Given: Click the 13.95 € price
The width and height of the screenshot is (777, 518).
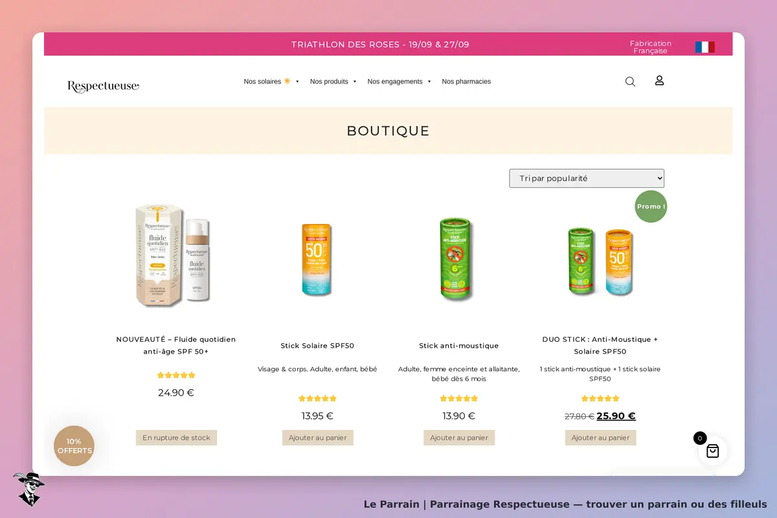Looking at the screenshot, I should click(317, 416).
